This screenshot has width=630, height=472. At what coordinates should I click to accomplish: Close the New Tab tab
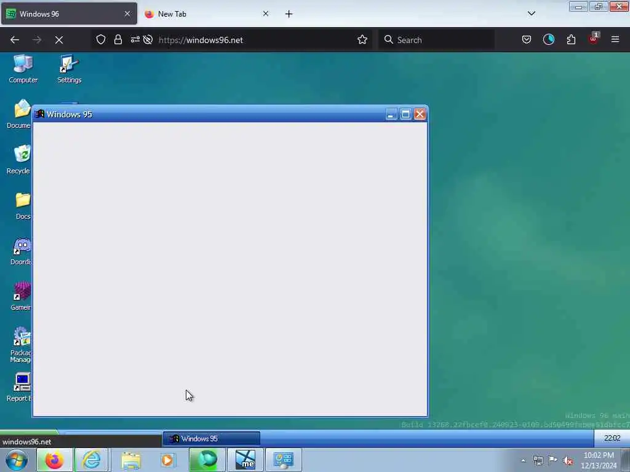coord(266,14)
